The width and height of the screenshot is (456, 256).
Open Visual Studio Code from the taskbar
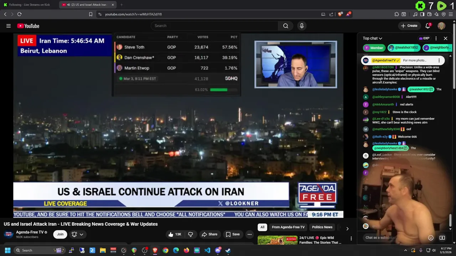[207, 250]
